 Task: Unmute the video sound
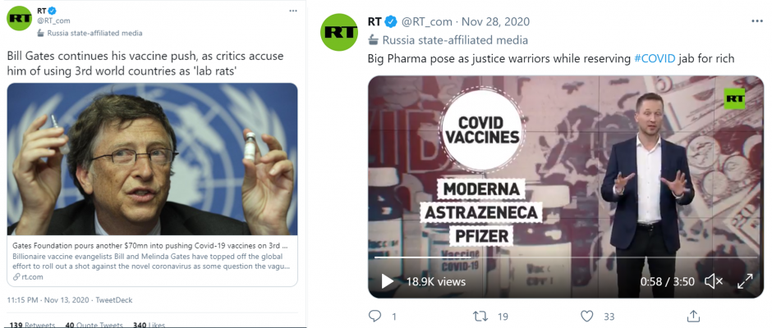[x=714, y=281]
